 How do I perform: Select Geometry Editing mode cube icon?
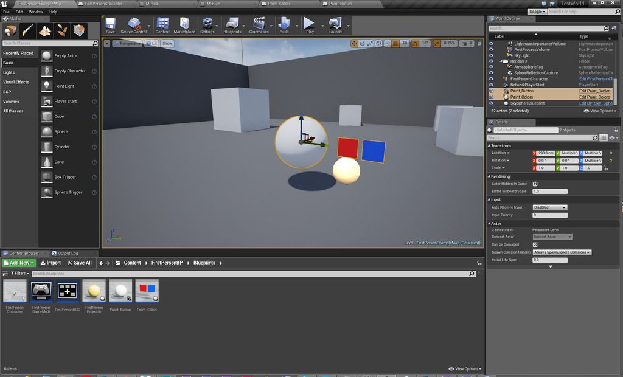pyautogui.click(x=79, y=30)
